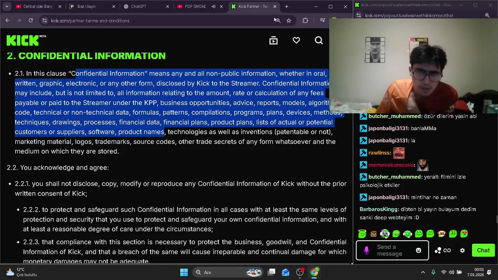Viewport: 498px width, 280px height.
Task: Open chat settings gear icon
Action: (x=462, y=250)
